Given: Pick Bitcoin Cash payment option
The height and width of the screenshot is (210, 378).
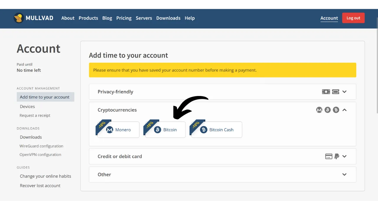Looking at the screenshot, I should [x=217, y=130].
